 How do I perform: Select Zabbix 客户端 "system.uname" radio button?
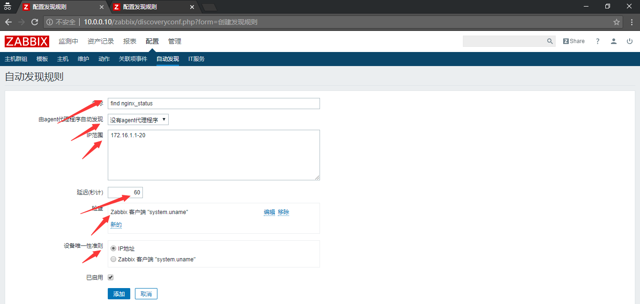(113, 259)
